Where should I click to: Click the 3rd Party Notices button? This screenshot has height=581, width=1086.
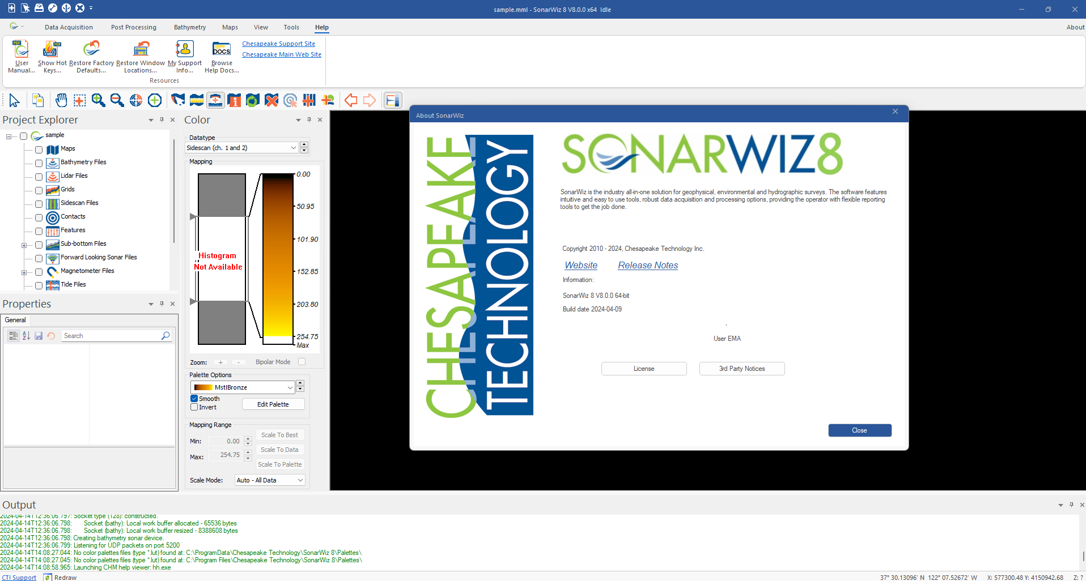pyautogui.click(x=742, y=369)
